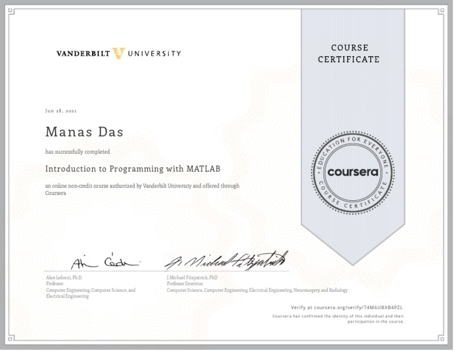
Task: Click the name 'J. Michael Fitzpatrick, PhD'
Action: coord(192,278)
